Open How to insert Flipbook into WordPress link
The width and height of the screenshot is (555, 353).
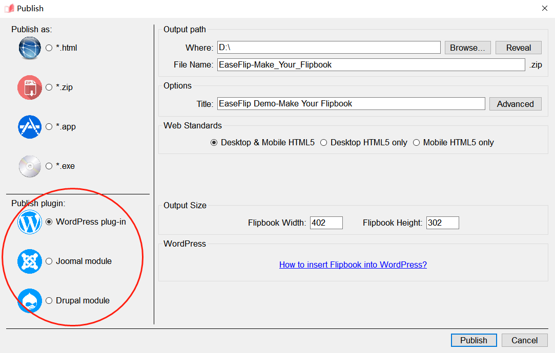click(353, 264)
